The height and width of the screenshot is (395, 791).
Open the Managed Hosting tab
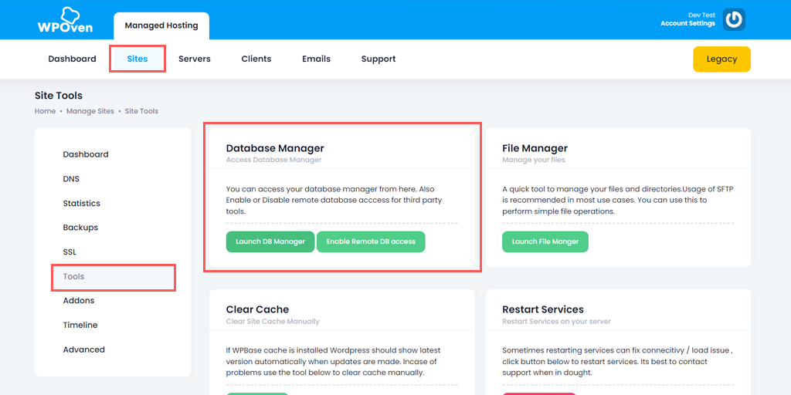tap(161, 25)
